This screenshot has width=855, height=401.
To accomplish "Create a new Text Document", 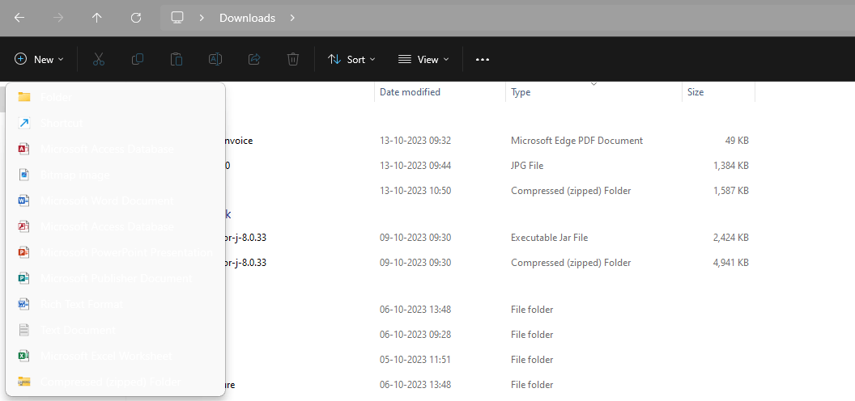I will [116, 330].
